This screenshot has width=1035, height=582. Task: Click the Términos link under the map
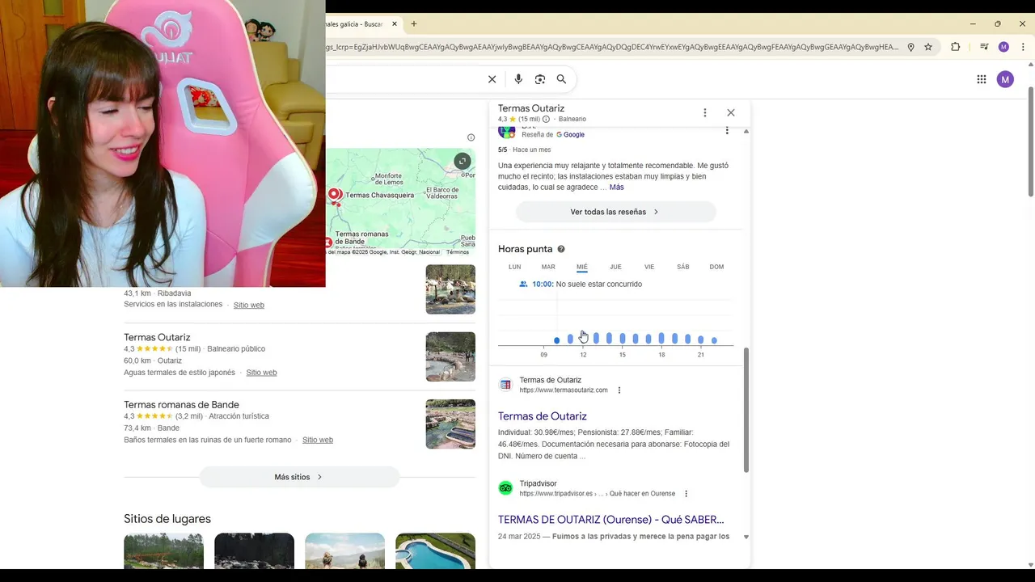click(458, 252)
